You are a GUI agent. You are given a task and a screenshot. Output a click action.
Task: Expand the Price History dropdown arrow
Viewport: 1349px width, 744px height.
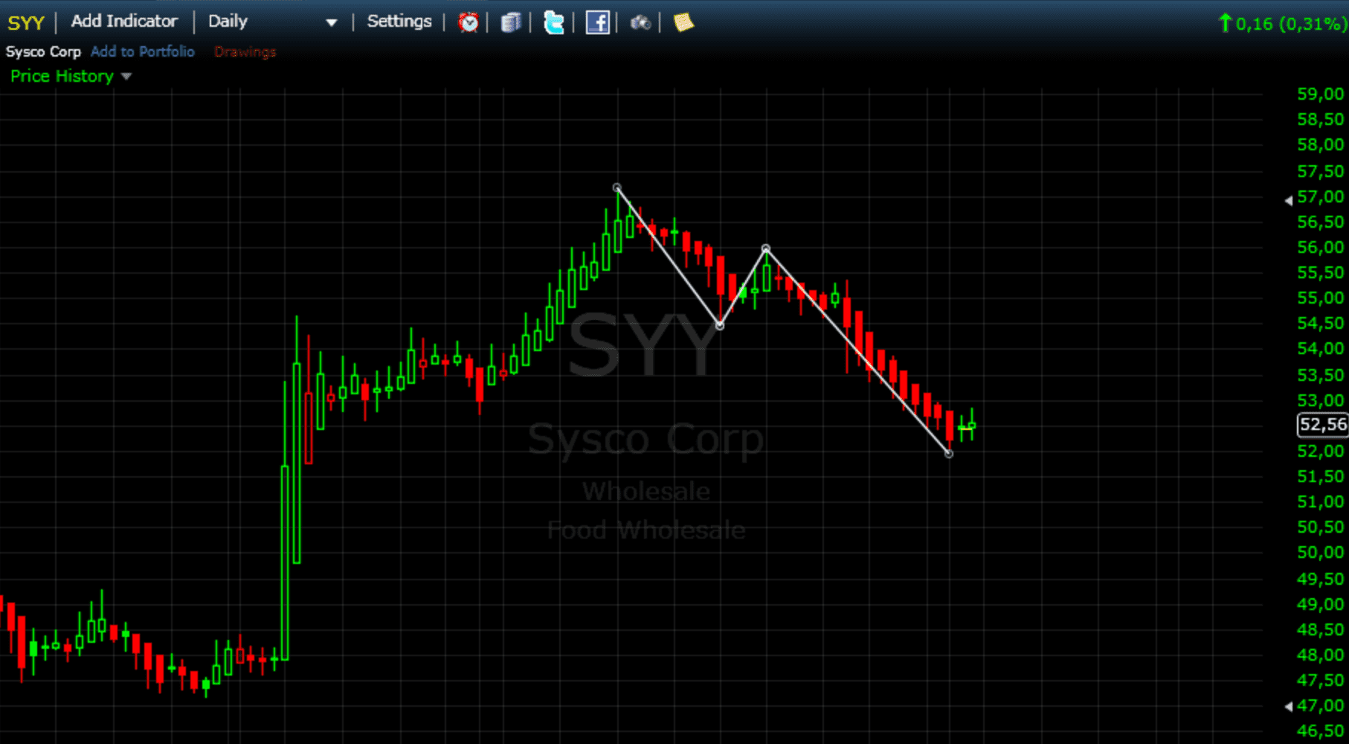[126, 77]
